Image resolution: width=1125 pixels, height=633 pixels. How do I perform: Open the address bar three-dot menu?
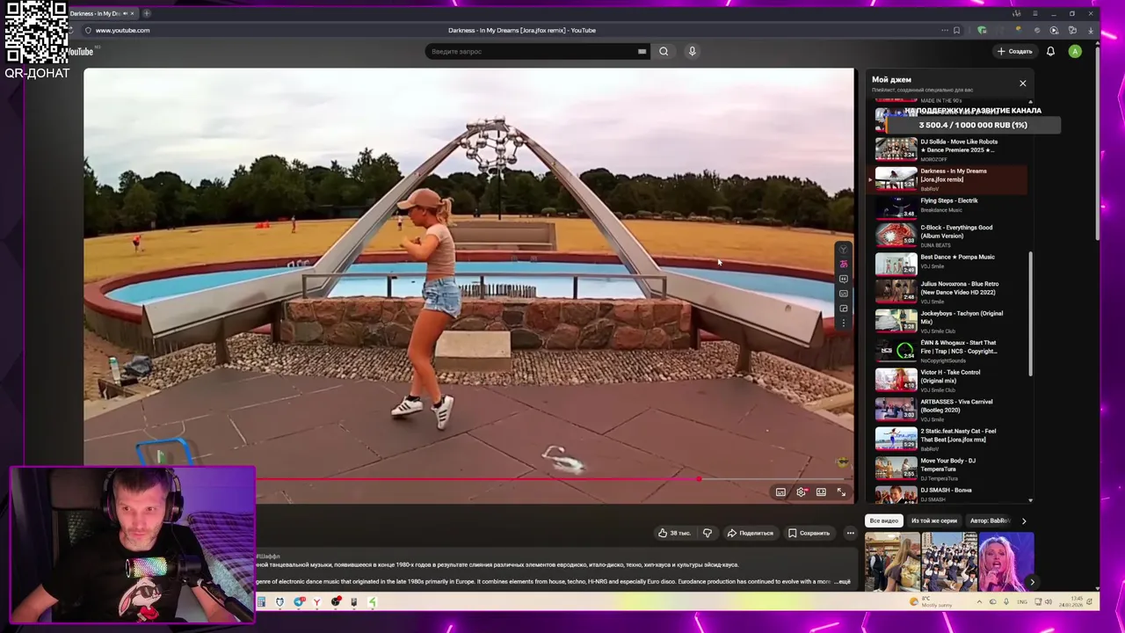945,30
